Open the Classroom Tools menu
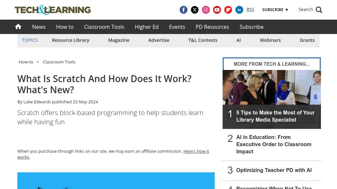This screenshot has width=337, height=189. coord(104,27)
